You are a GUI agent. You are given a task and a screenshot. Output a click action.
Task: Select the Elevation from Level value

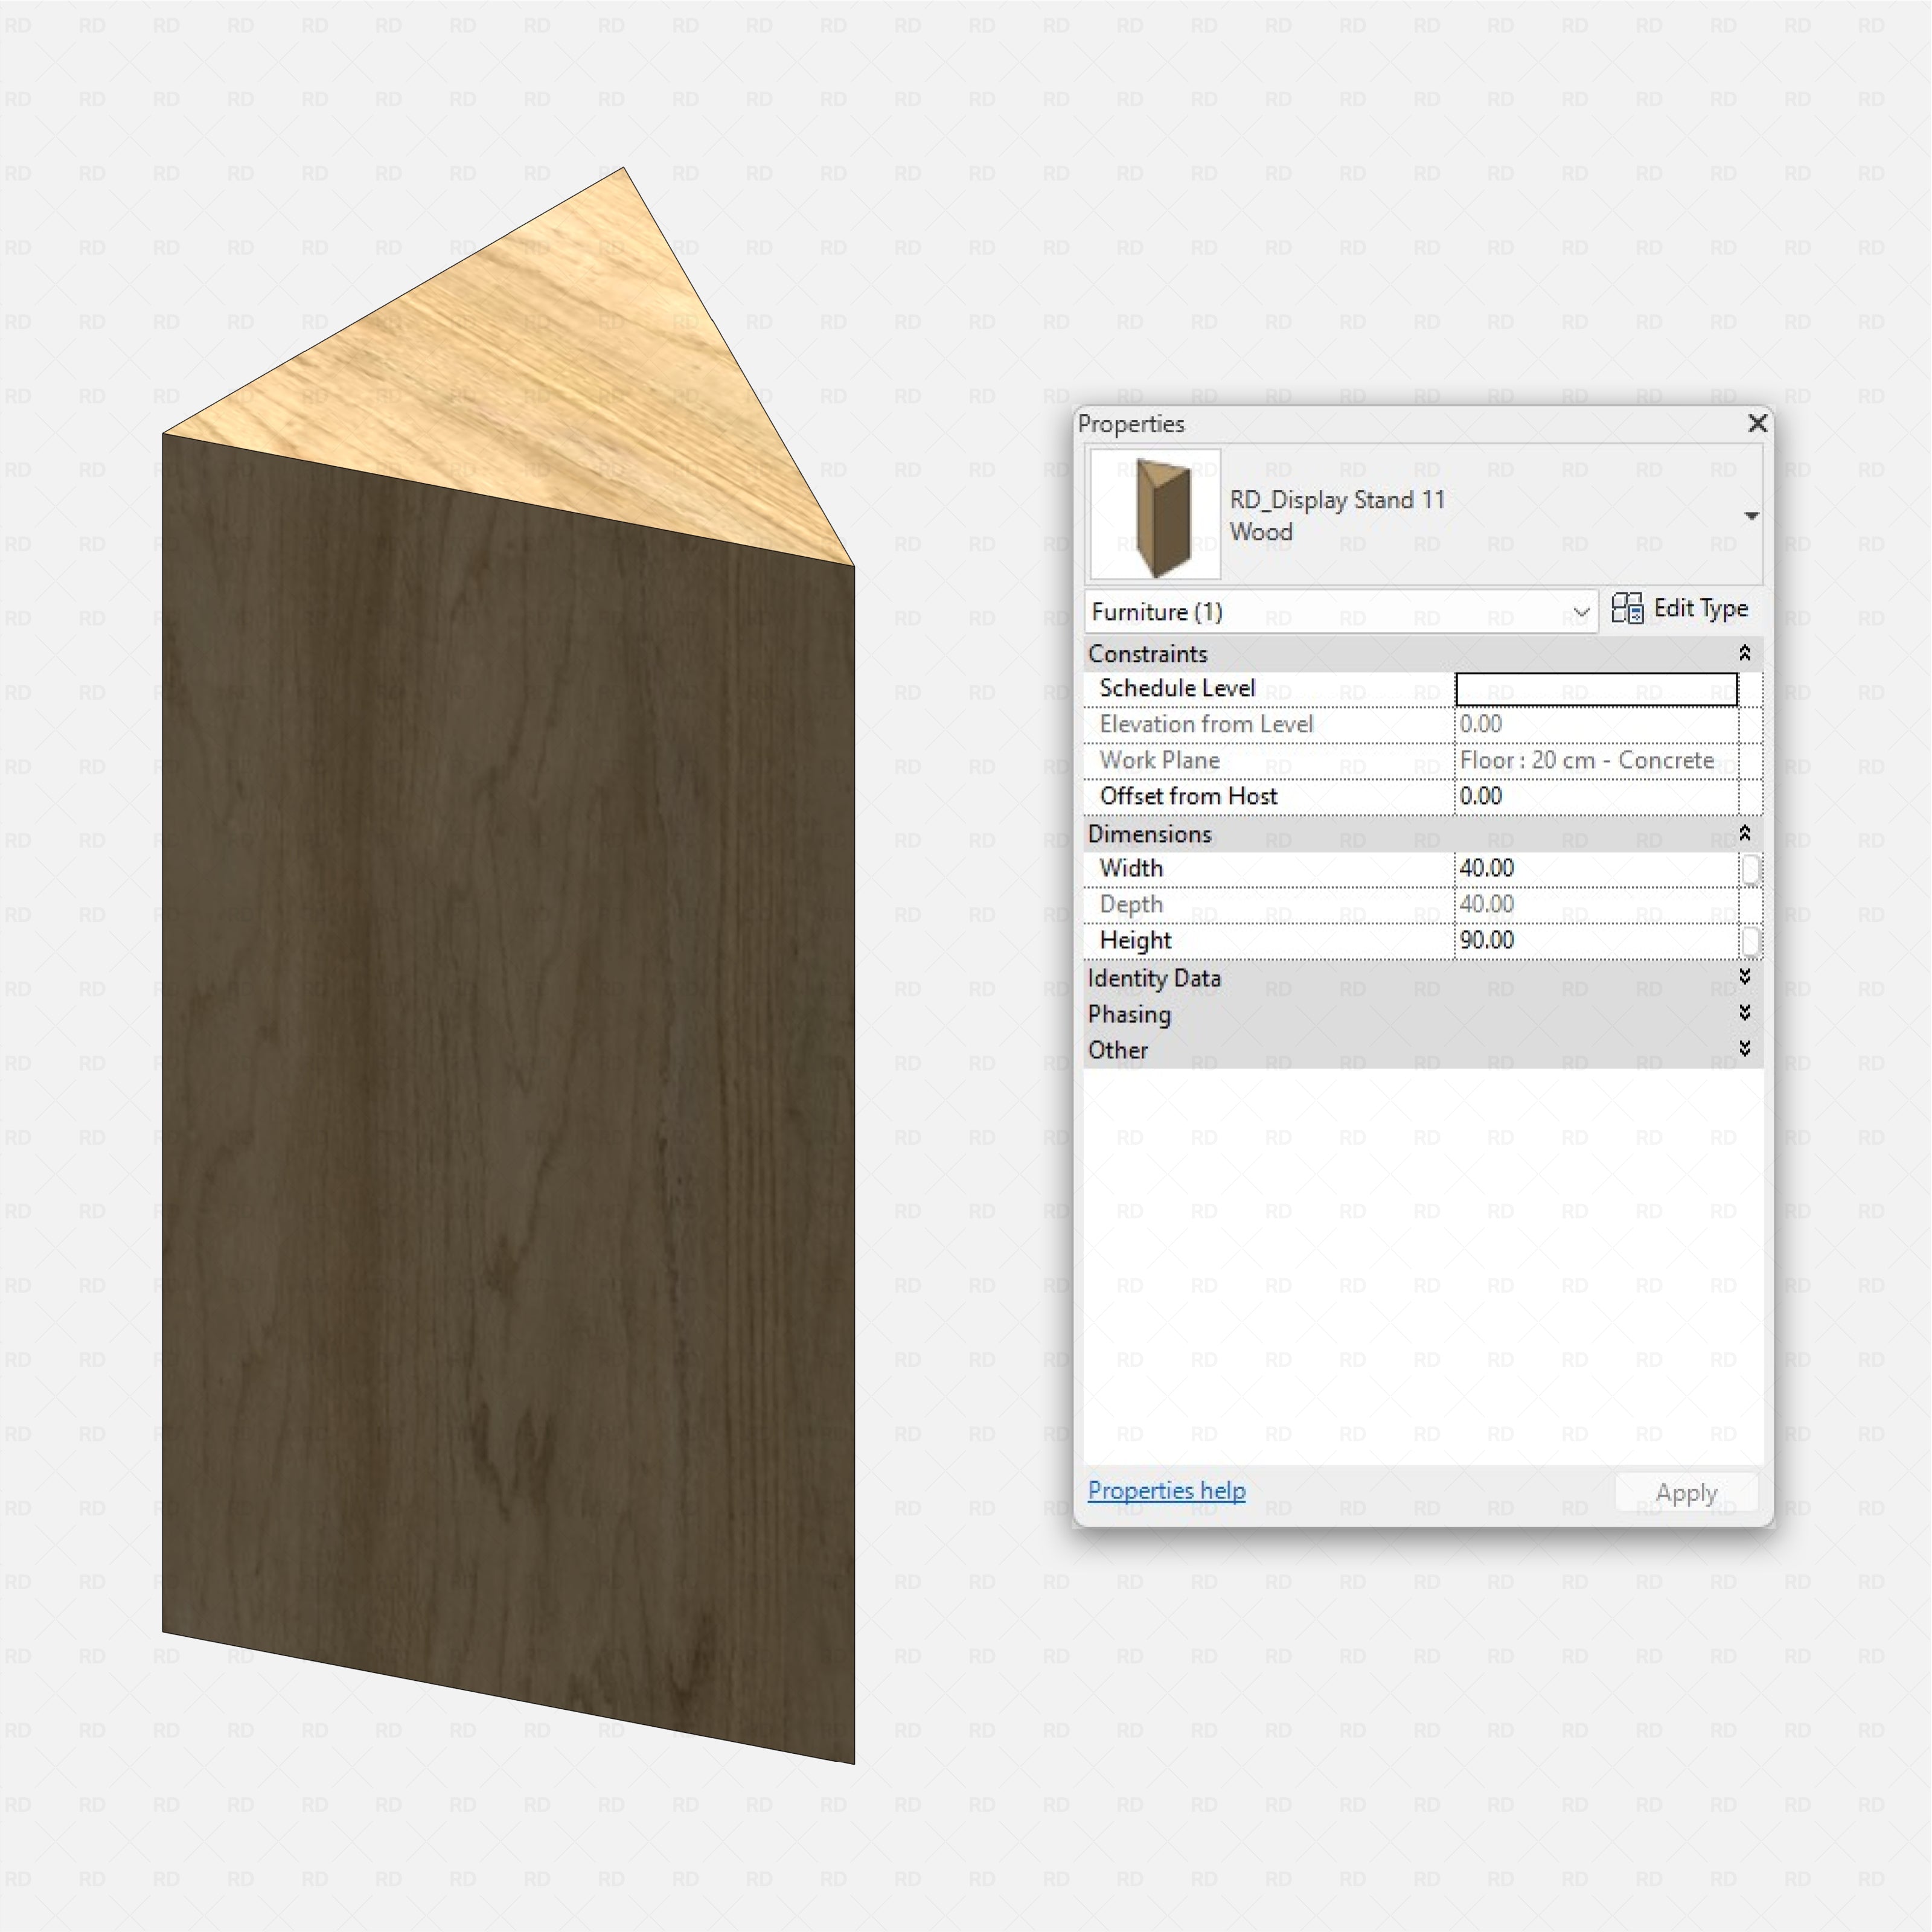pyautogui.click(x=1596, y=724)
